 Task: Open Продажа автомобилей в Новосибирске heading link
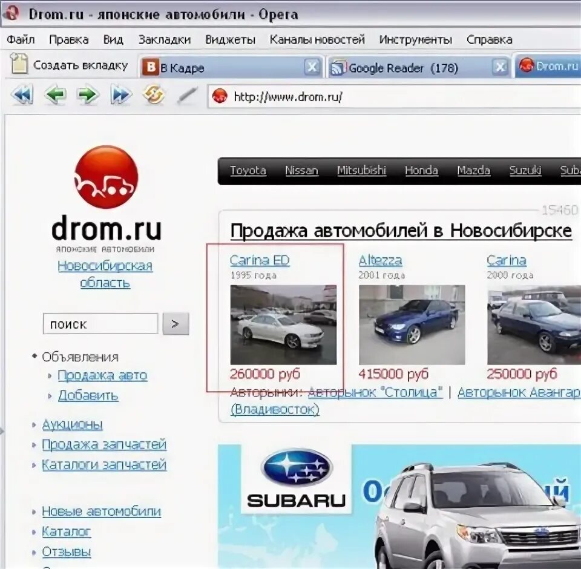pyautogui.click(x=401, y=231)
